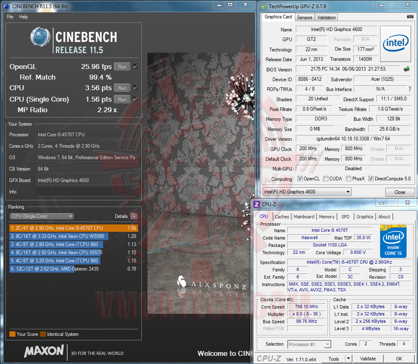
Task: Toggle the CPU (Single Core) test checkbox
Action: click(x=135, y=99)
